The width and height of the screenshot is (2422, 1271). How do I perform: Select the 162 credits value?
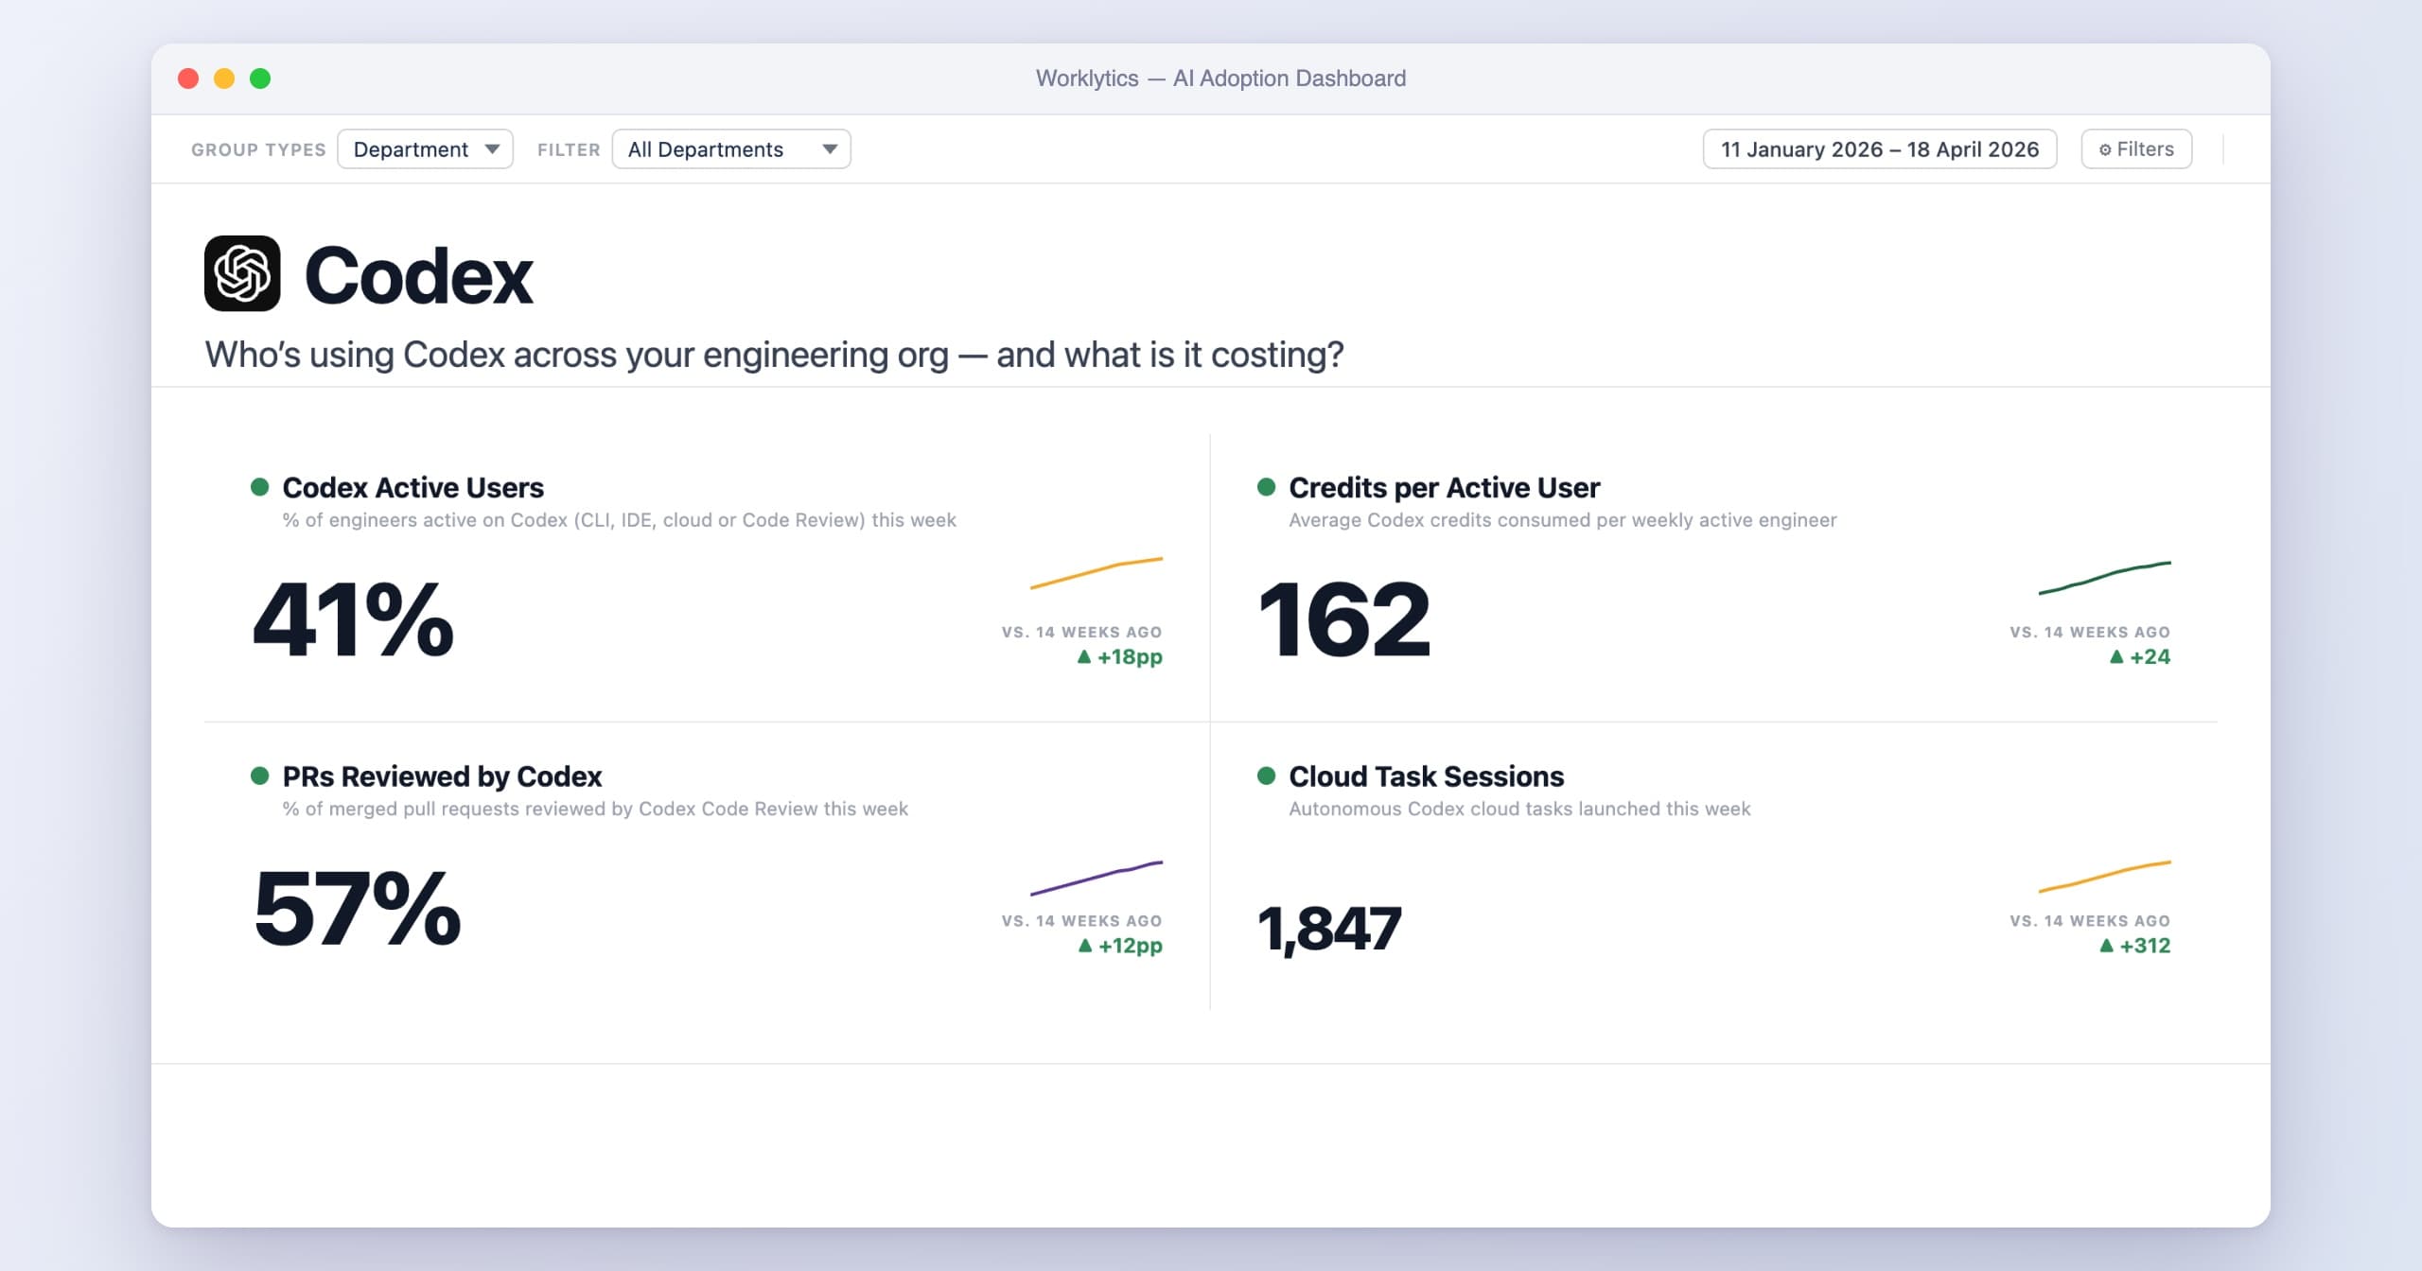point(1344,619)
